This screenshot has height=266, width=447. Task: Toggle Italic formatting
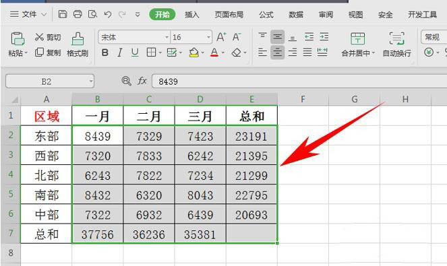(120, 53)
